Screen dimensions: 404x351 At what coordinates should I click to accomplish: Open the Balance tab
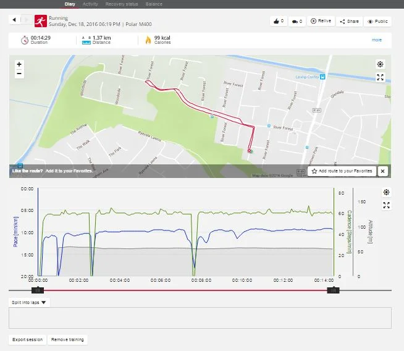[154, 4]
